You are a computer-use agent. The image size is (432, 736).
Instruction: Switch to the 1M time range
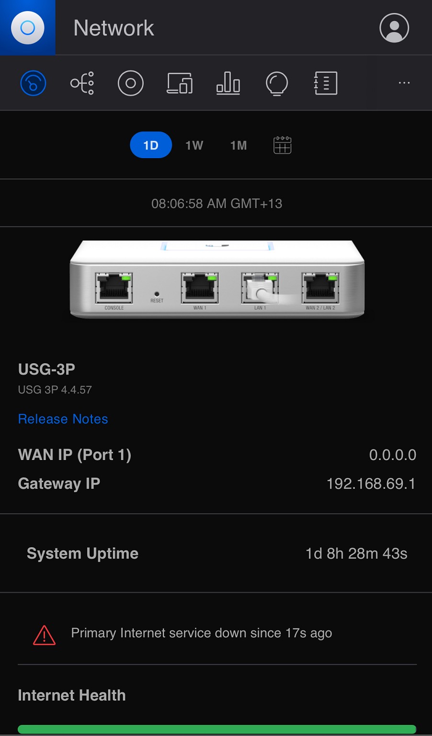coord(239,145)
